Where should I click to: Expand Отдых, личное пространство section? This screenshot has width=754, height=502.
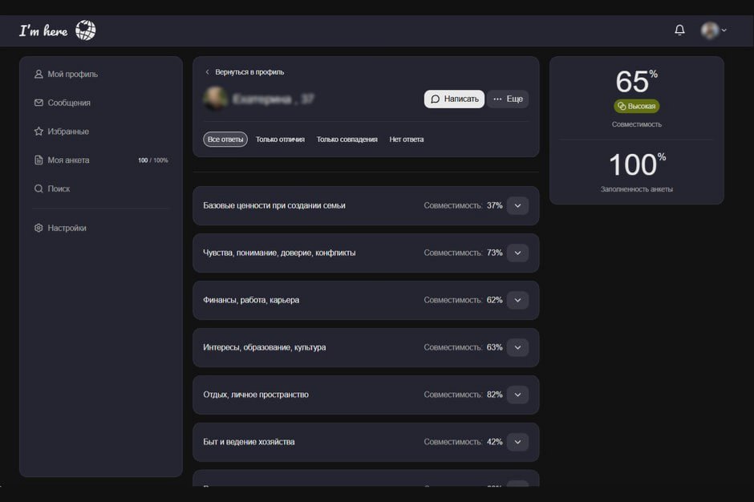517,395
